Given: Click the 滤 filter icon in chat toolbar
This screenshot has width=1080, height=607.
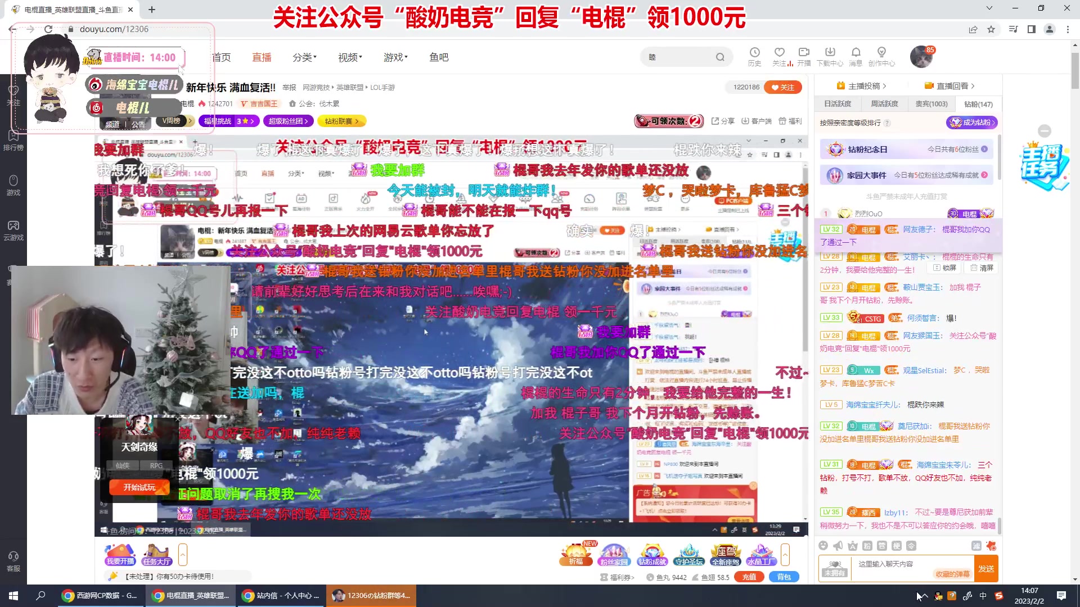Looking at the screenshot, I should (976, 546).
